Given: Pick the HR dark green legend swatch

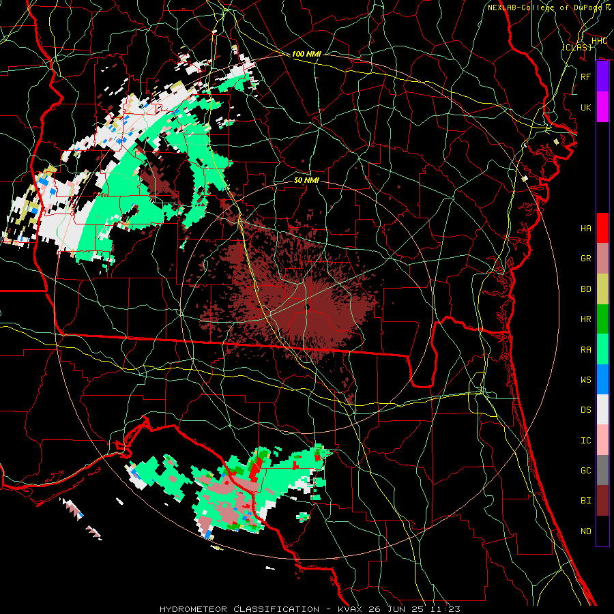Looking at the screenshot, I should 602,319.
